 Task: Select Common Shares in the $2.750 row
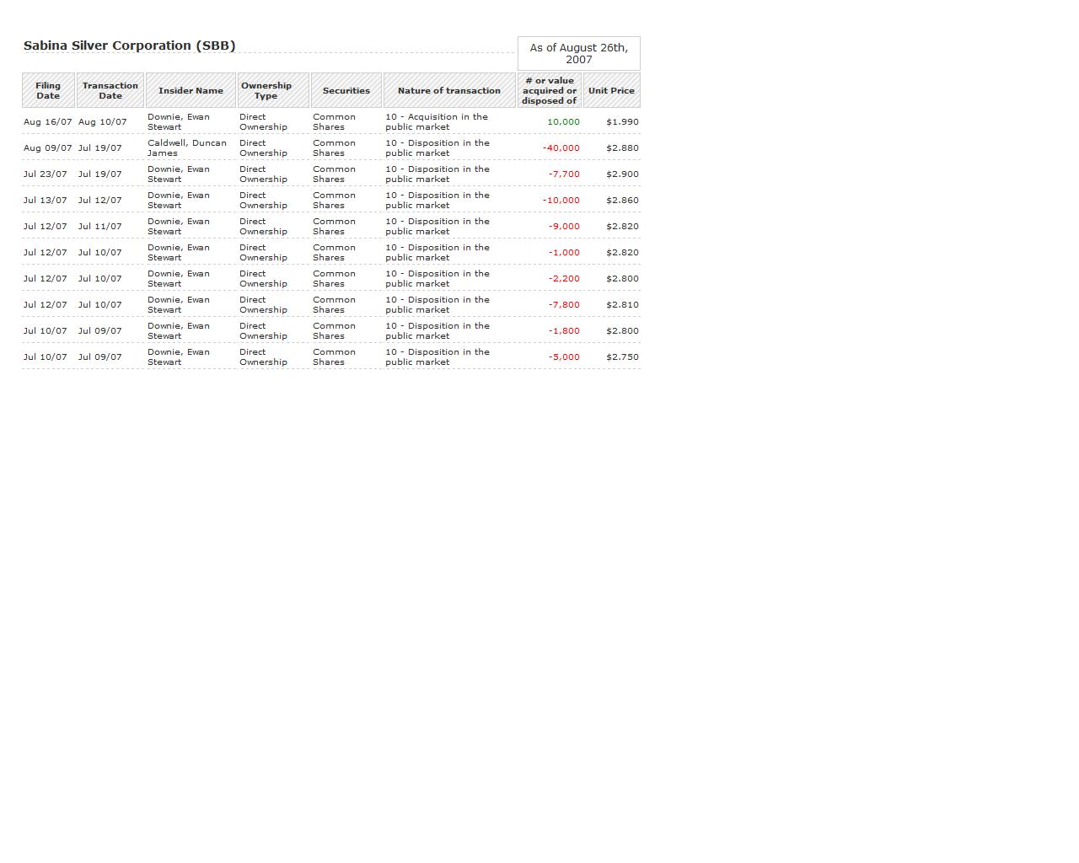click(x=334, y=357)
